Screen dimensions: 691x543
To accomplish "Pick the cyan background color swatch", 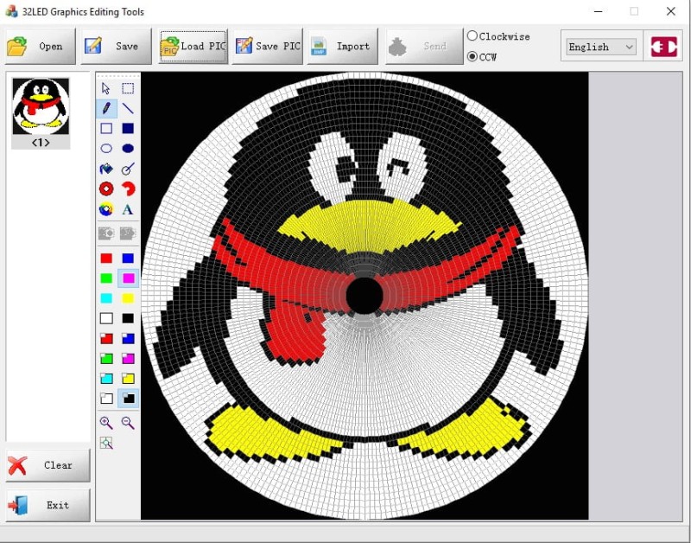I will (x=106, y=379).
